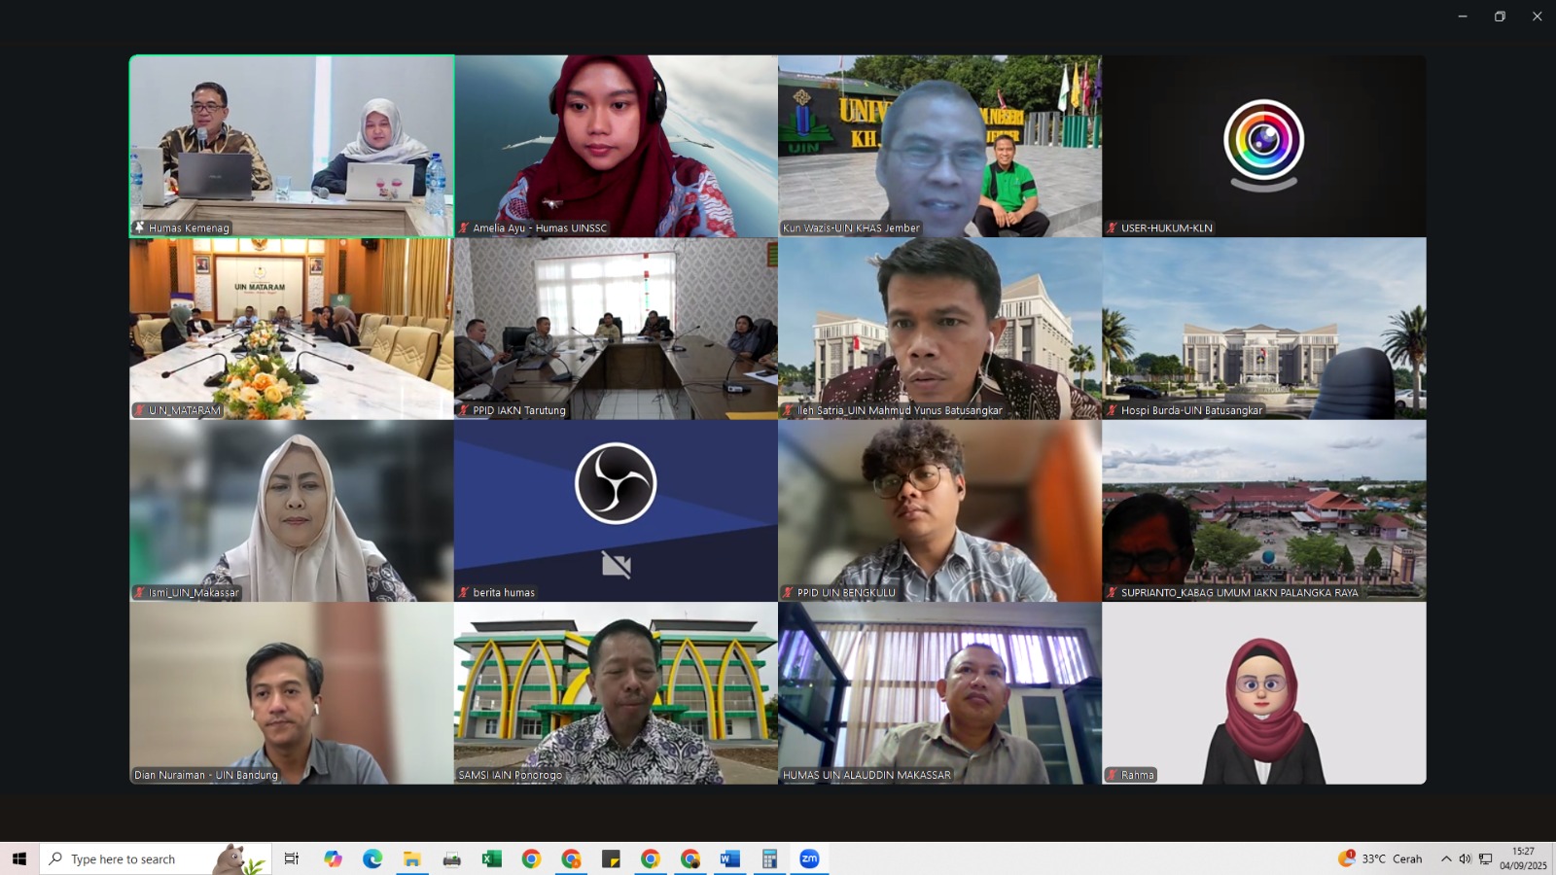The width and height of the screenshot is (1556, 875).
Task: Open the Calculator taskbar icon
Action: click(769, 858)
